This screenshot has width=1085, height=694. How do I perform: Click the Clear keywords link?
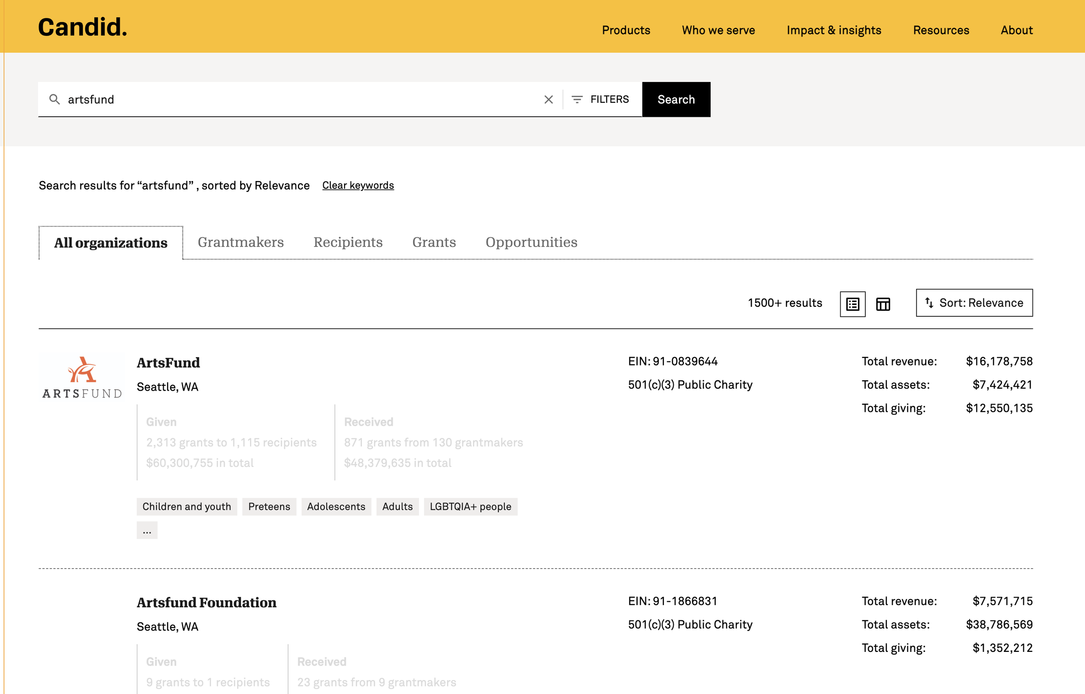pyautogui.click(x=358, y=185)
